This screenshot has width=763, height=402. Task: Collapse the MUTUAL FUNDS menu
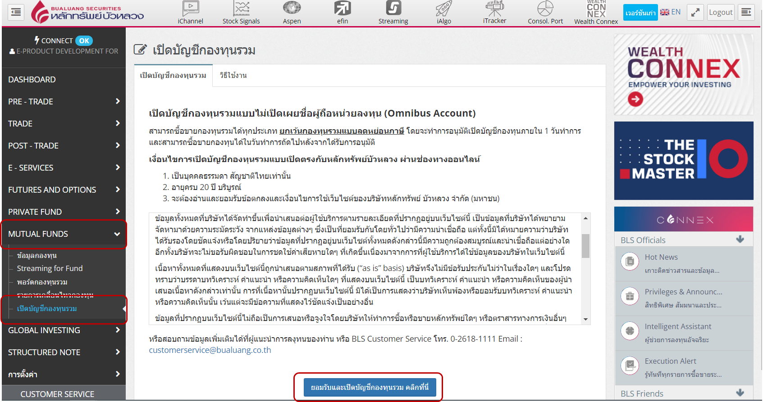pyautogui.click(x=64, y=234)
